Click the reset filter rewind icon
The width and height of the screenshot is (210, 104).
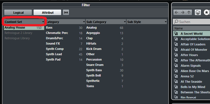coord(66,13)
